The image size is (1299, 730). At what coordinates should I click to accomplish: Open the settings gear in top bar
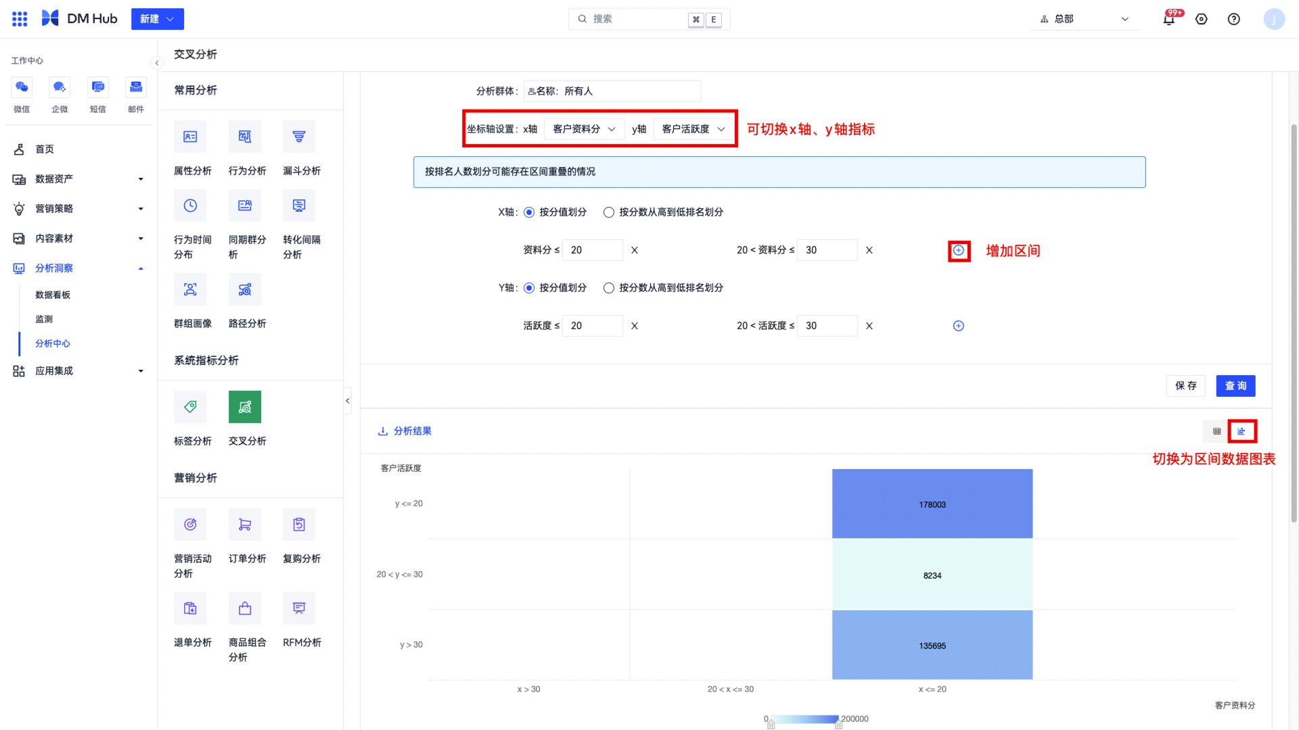pos(1202,19)
